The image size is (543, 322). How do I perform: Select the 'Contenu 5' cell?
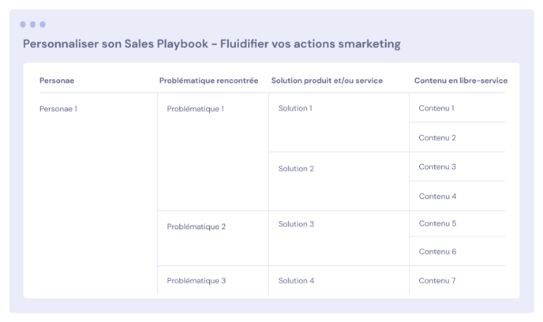[437, 223]
